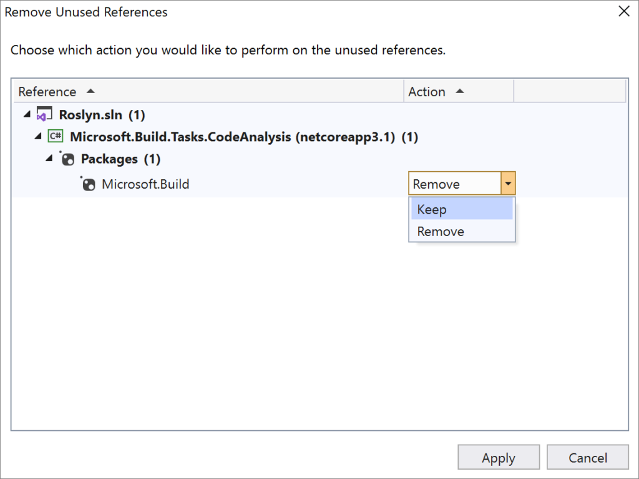This screenshot has height=479, width=639.
Task: Select the Roslyn.sln (1) tree label
Action: [x=102, y=115]
